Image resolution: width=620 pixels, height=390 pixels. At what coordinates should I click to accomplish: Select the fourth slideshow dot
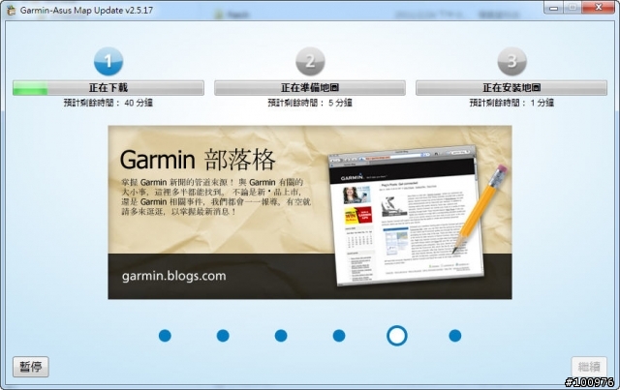coord(339,336)
